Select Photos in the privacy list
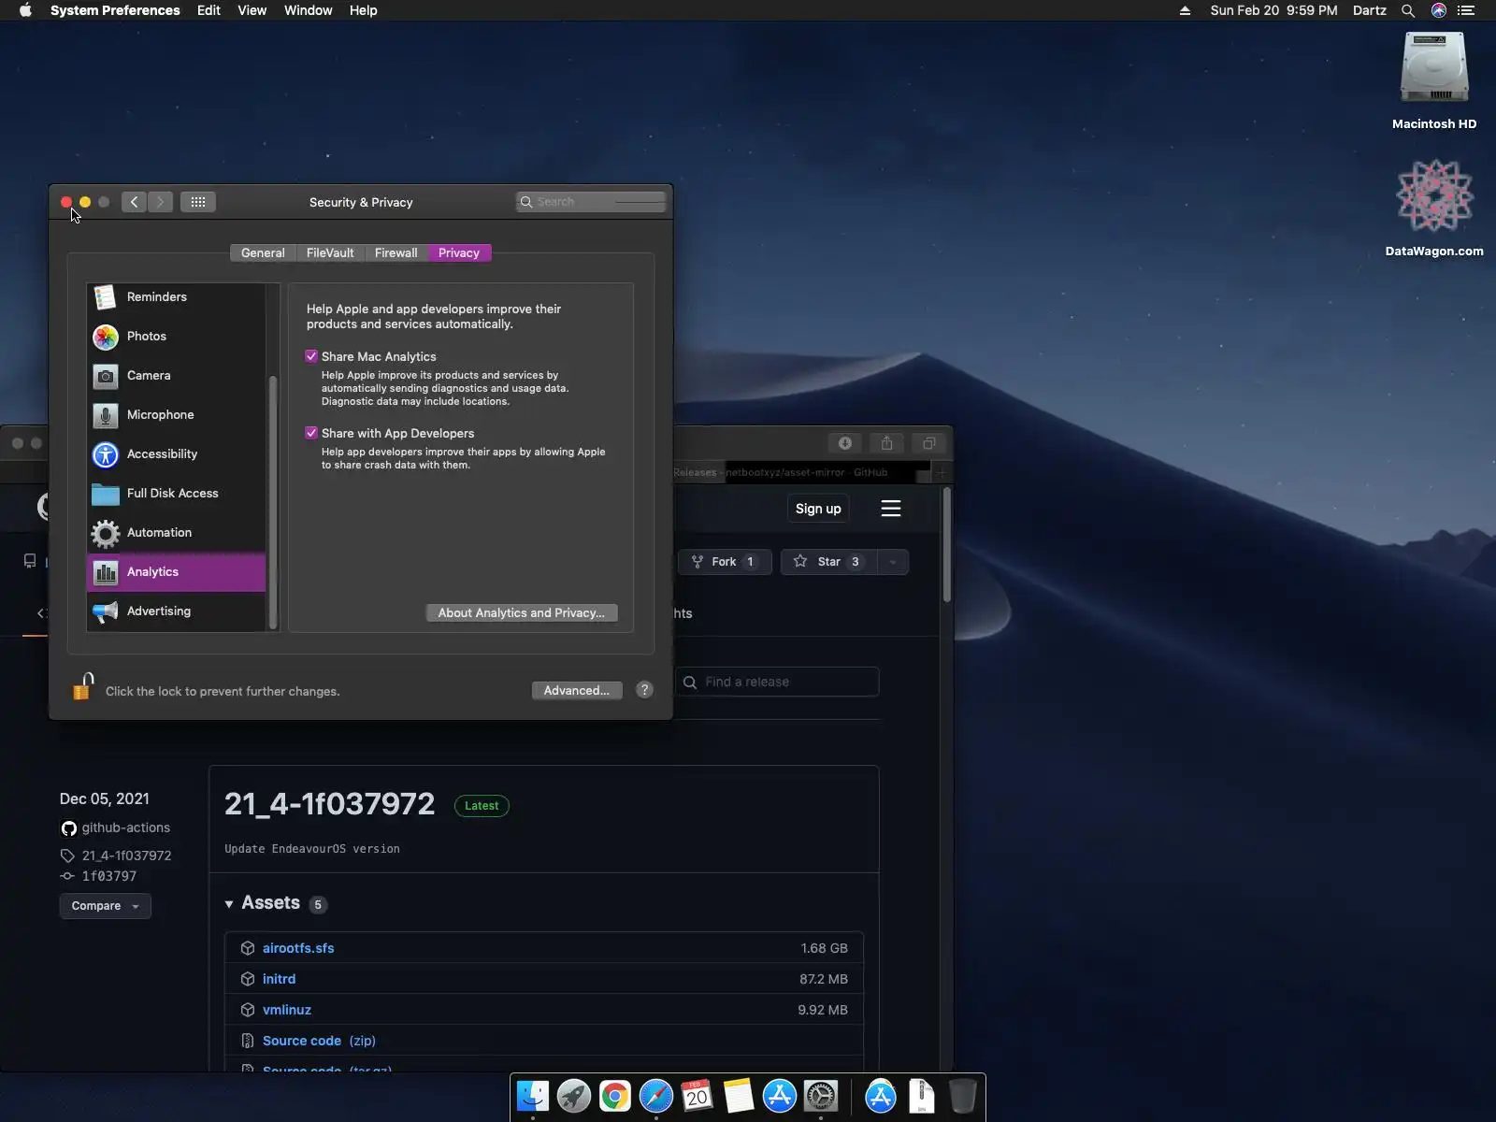 [176, 337]
